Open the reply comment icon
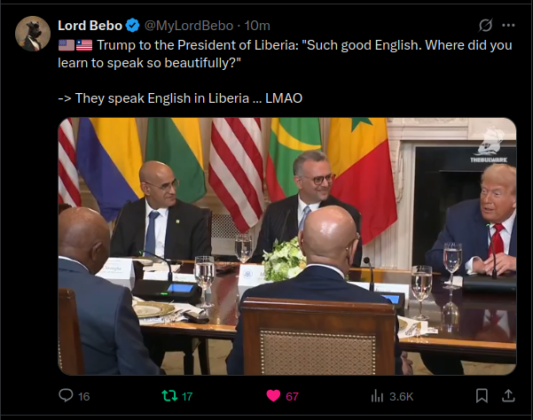 [x=66, y=395]
